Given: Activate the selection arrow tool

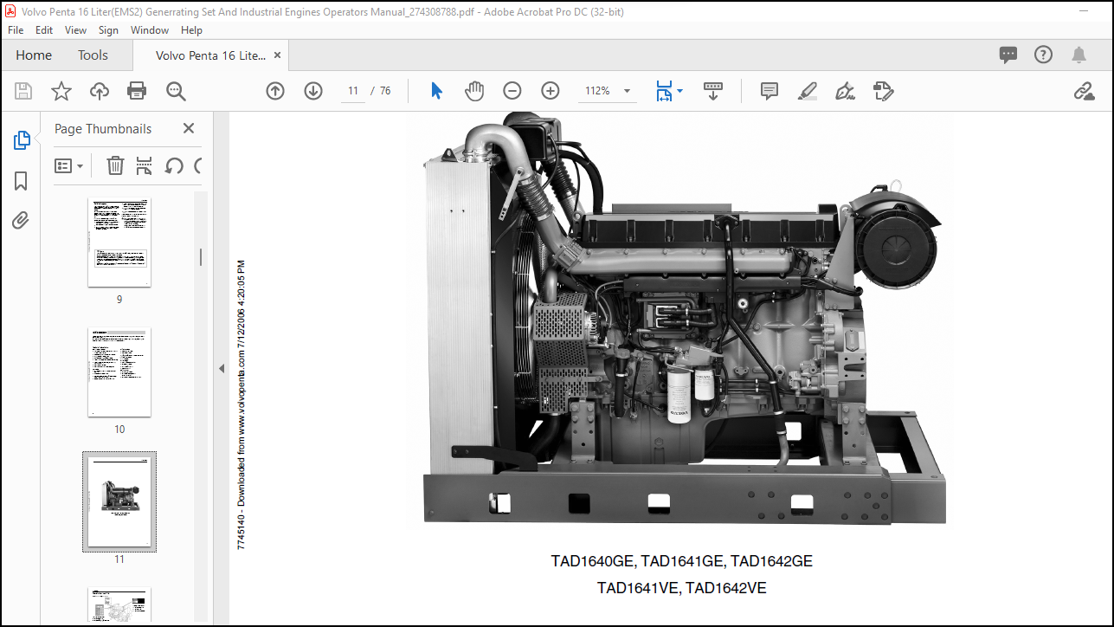Looking at the screenshot, I should click(436, 91).
